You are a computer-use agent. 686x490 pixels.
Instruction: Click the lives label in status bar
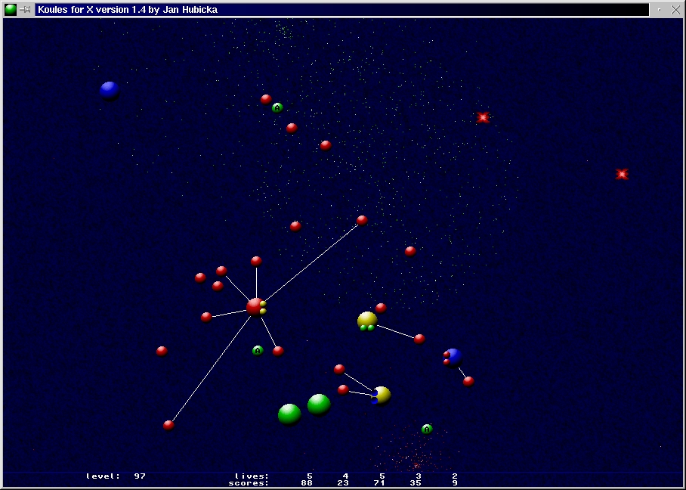252,476
